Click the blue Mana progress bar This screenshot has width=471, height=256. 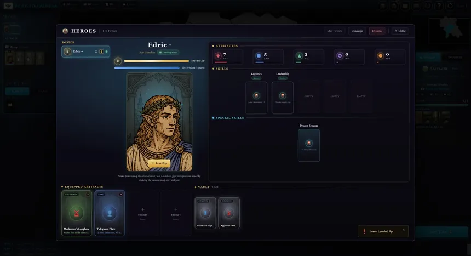147,68
